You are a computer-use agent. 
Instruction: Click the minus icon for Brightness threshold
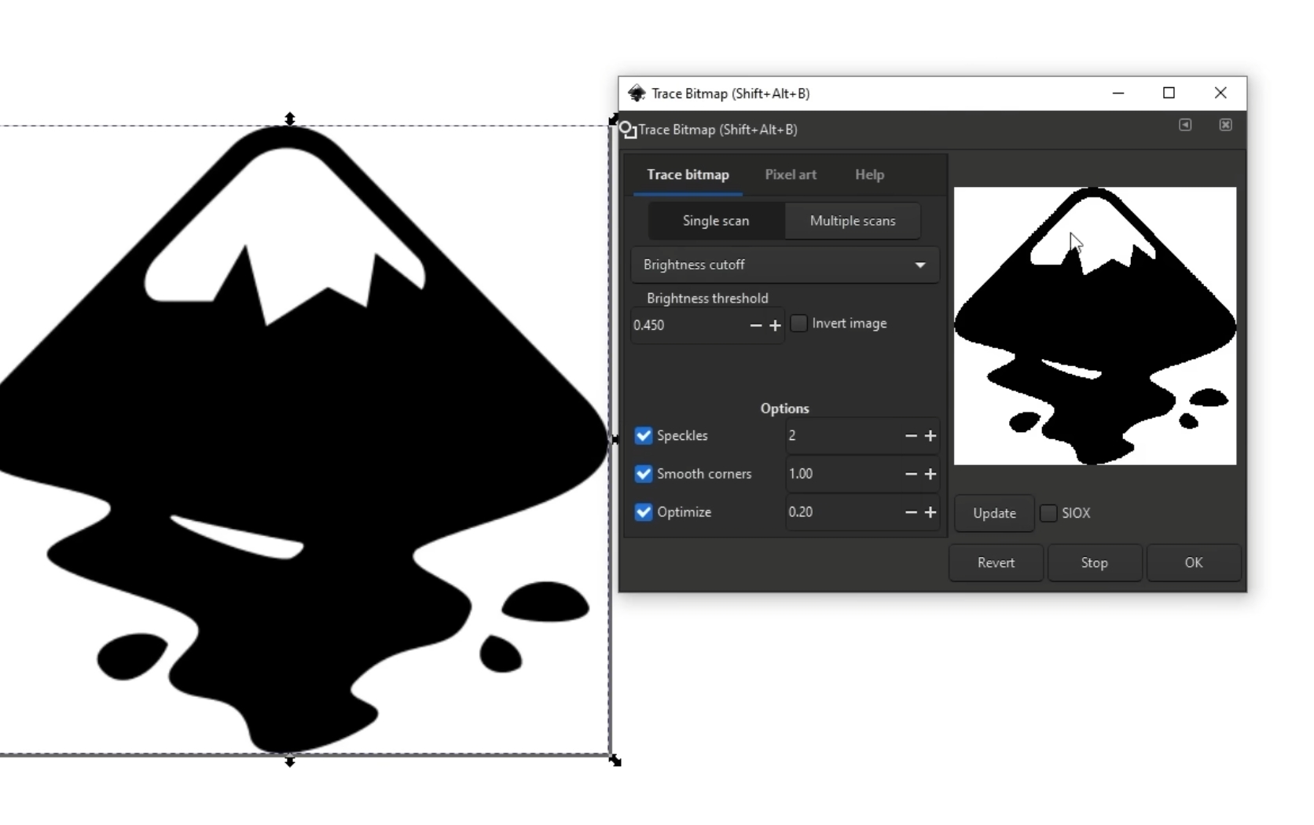(x=755, y=325)
